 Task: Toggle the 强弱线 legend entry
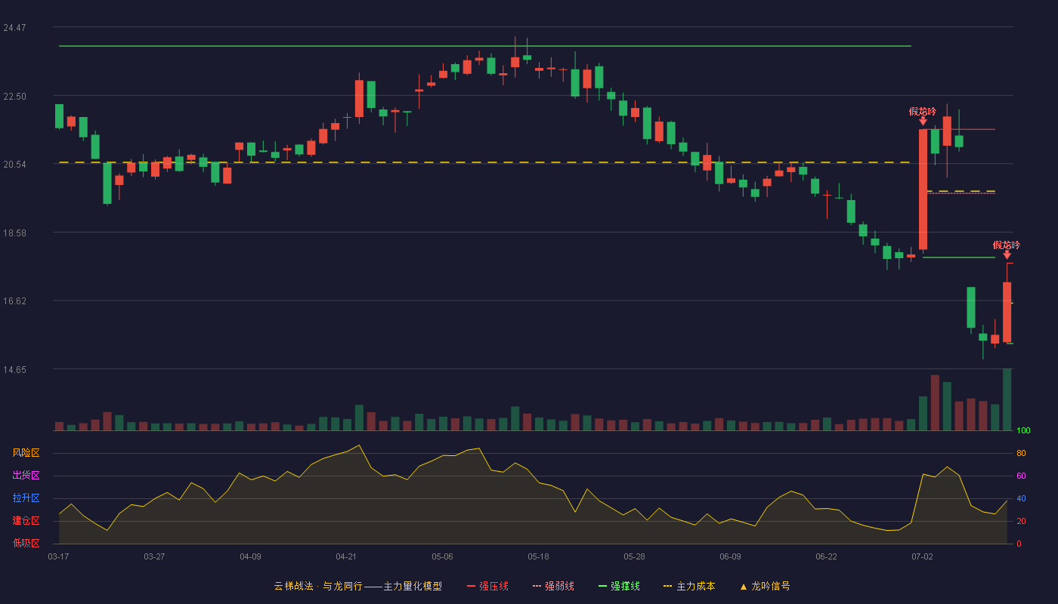point(553,586)
